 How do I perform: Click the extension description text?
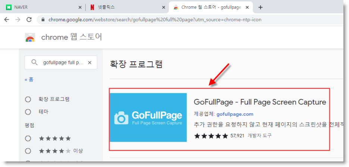click(268, 125)
